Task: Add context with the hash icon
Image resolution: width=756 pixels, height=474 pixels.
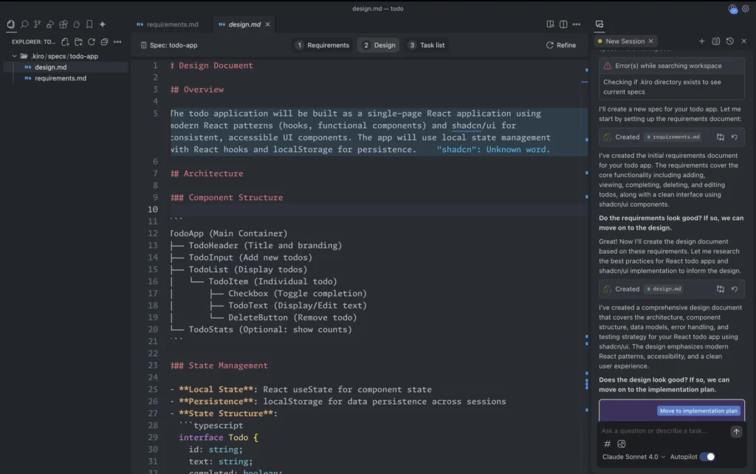Action: [x=608, y=444]
